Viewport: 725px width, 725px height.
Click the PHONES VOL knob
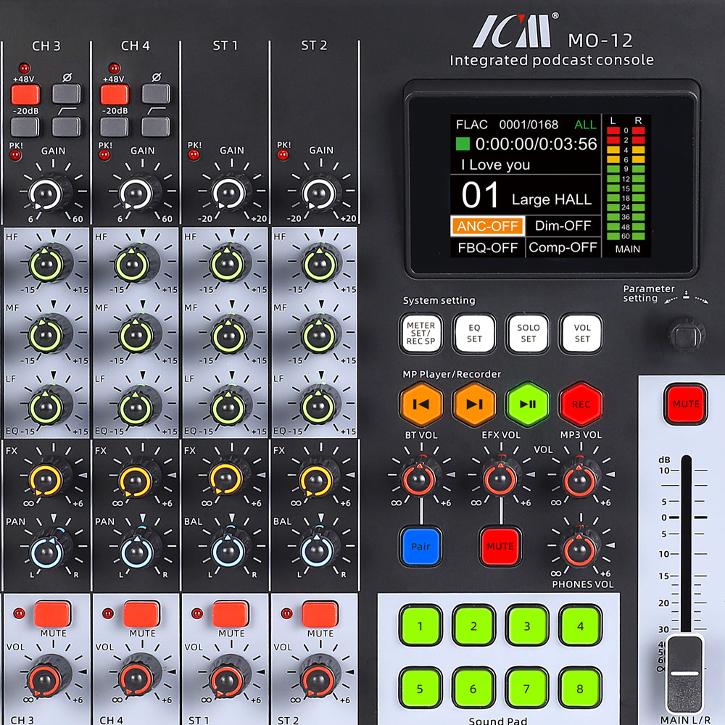pos(580,550)
